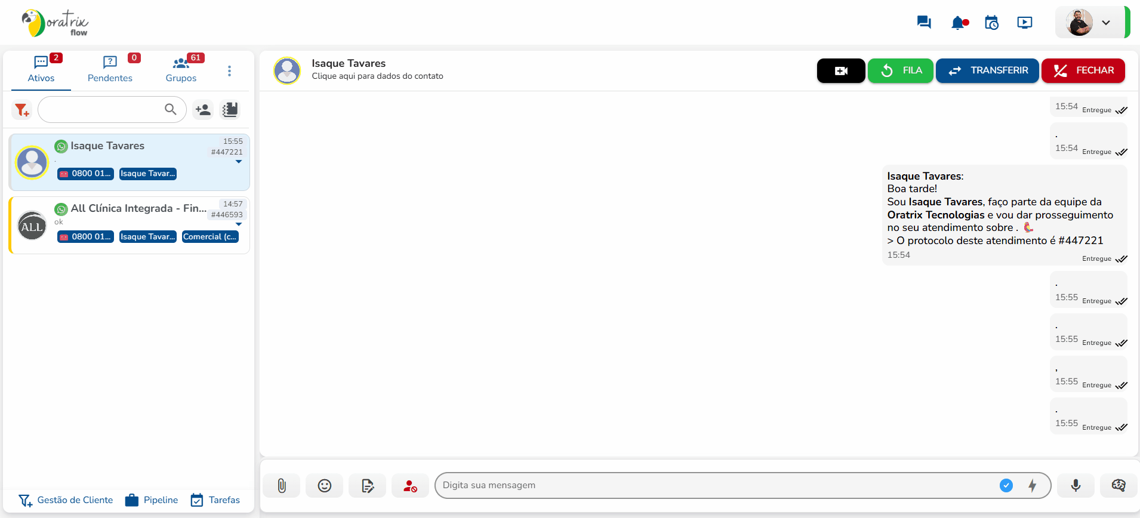Expand options arrow on All Clínica chat
The width and height of the screenshot is (1140, 518).
click(x=239, y=224)
